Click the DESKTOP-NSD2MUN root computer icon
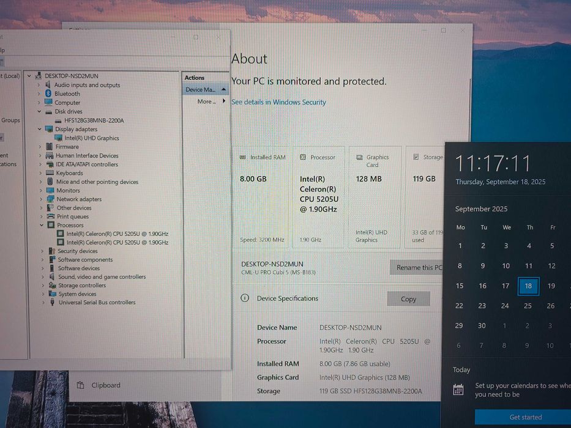The height and width of the screenshot is (428, 571). [39, 76]
